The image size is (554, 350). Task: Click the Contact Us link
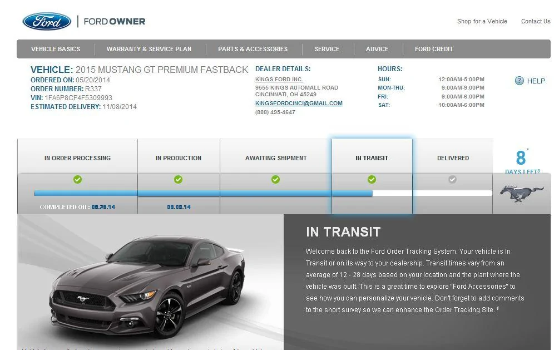click(x=536, y=21)
